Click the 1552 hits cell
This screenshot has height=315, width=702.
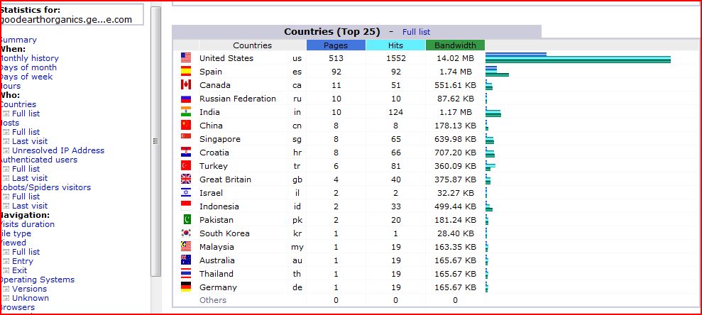click(395, 58)
